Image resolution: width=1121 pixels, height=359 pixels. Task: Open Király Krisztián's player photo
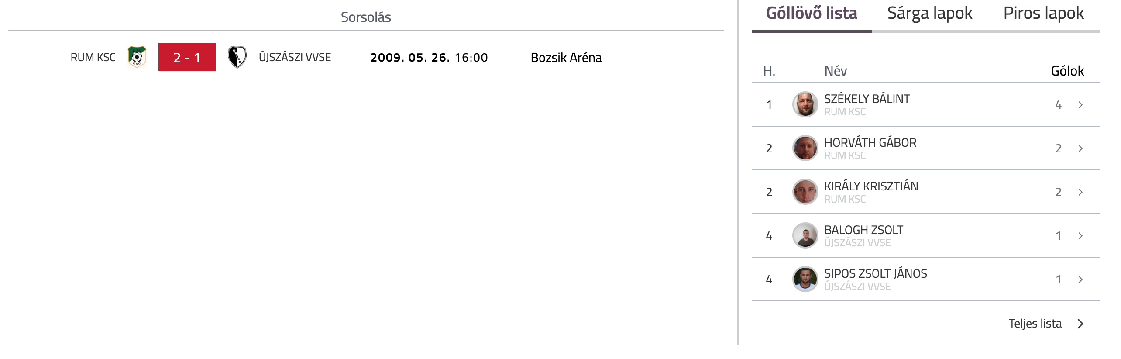point(805,192)
